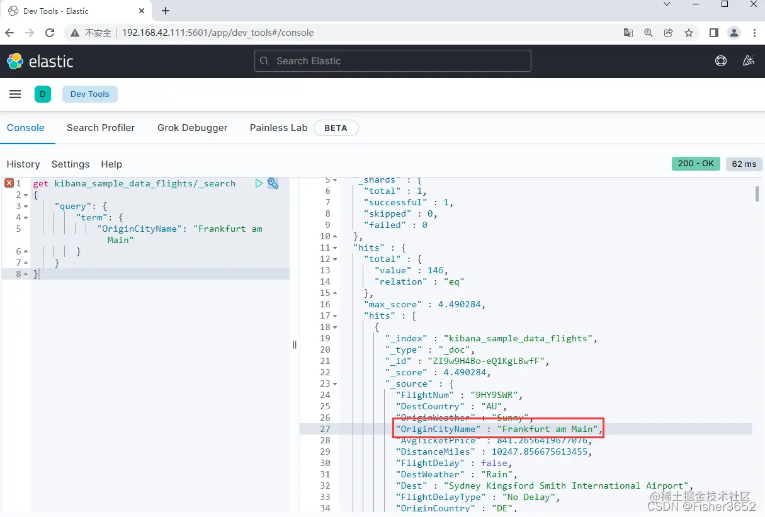Switch to the Console tab
Screen dimensions: 765x517
coord(26,128)
